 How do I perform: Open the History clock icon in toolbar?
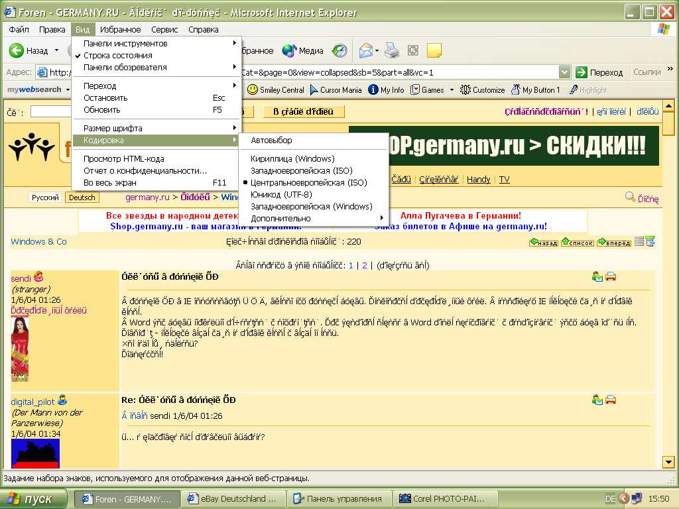click(x=339, y=50)
